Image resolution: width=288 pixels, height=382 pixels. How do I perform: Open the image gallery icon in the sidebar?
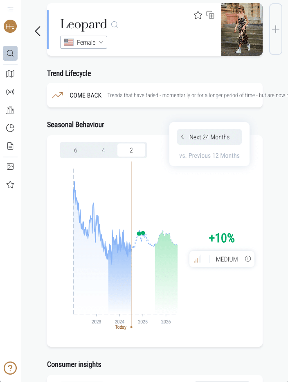coord(10,166)
